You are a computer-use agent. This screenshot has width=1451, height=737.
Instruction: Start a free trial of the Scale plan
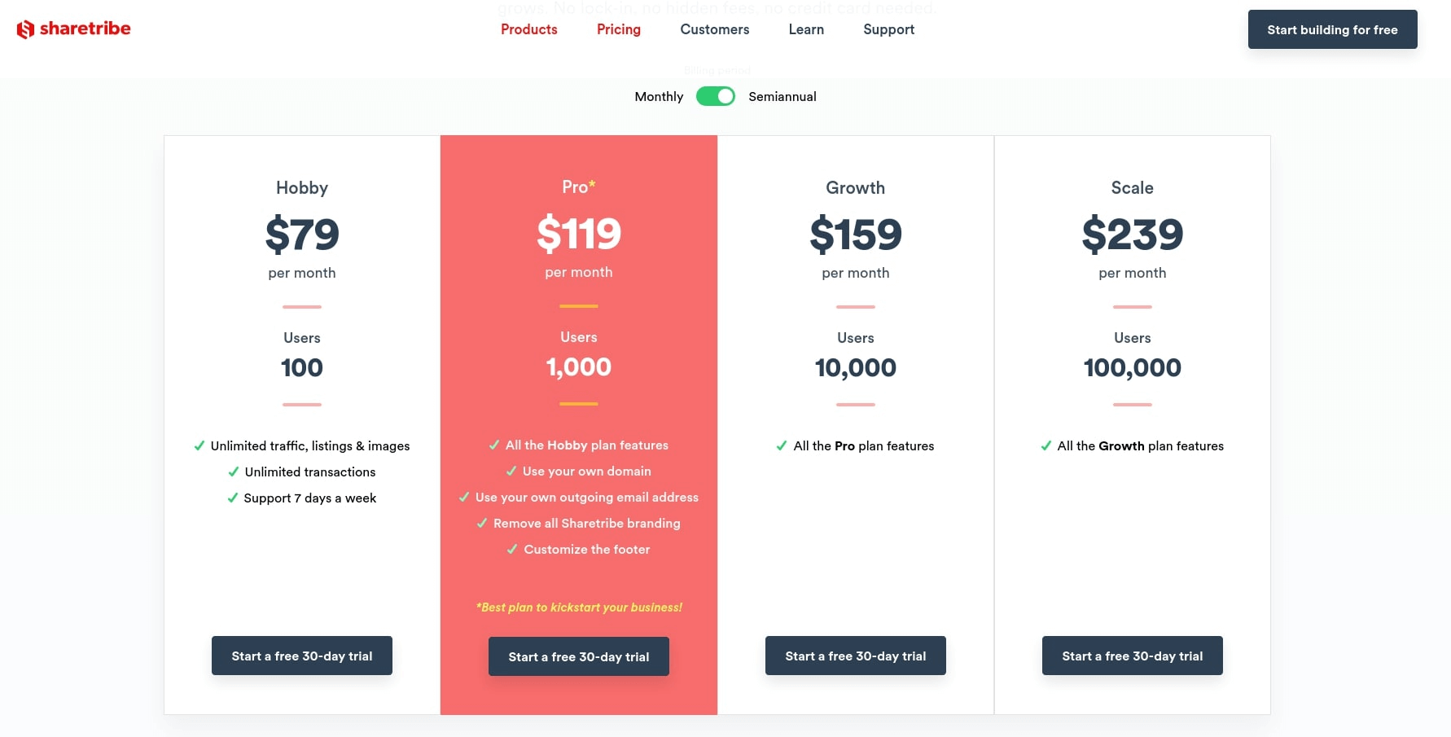coord(1132,656)
